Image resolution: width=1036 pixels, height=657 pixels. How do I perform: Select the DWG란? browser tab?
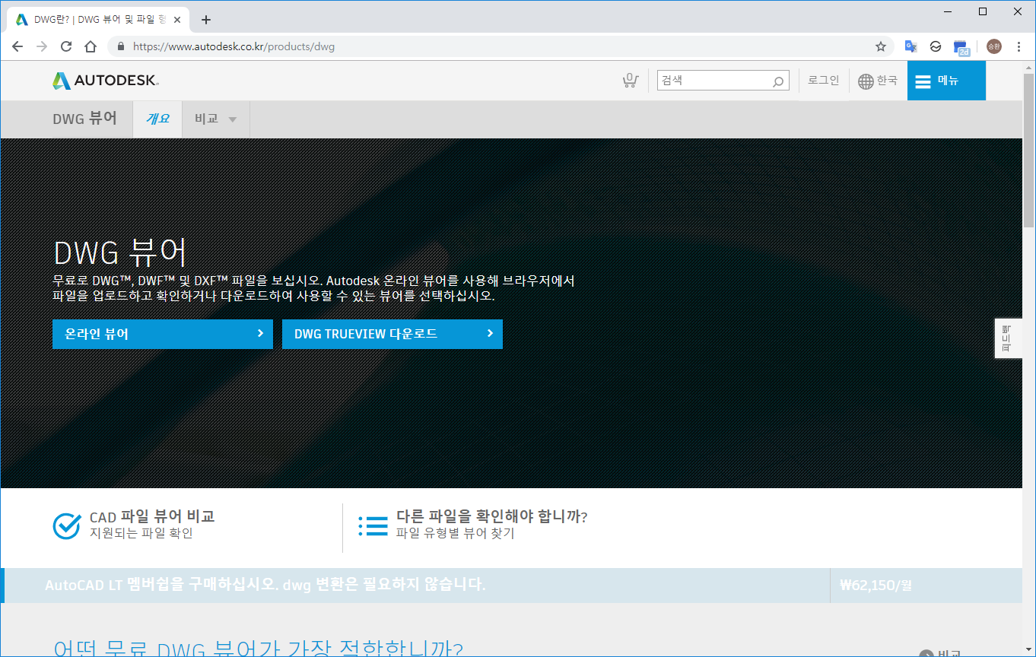99,20
